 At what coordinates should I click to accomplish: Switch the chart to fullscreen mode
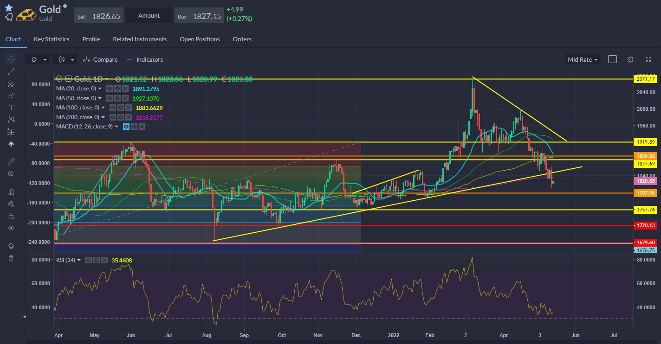click(648, 59)
